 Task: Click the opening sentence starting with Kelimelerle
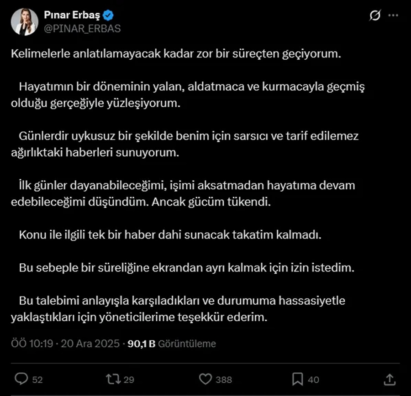tap(176, 53)
